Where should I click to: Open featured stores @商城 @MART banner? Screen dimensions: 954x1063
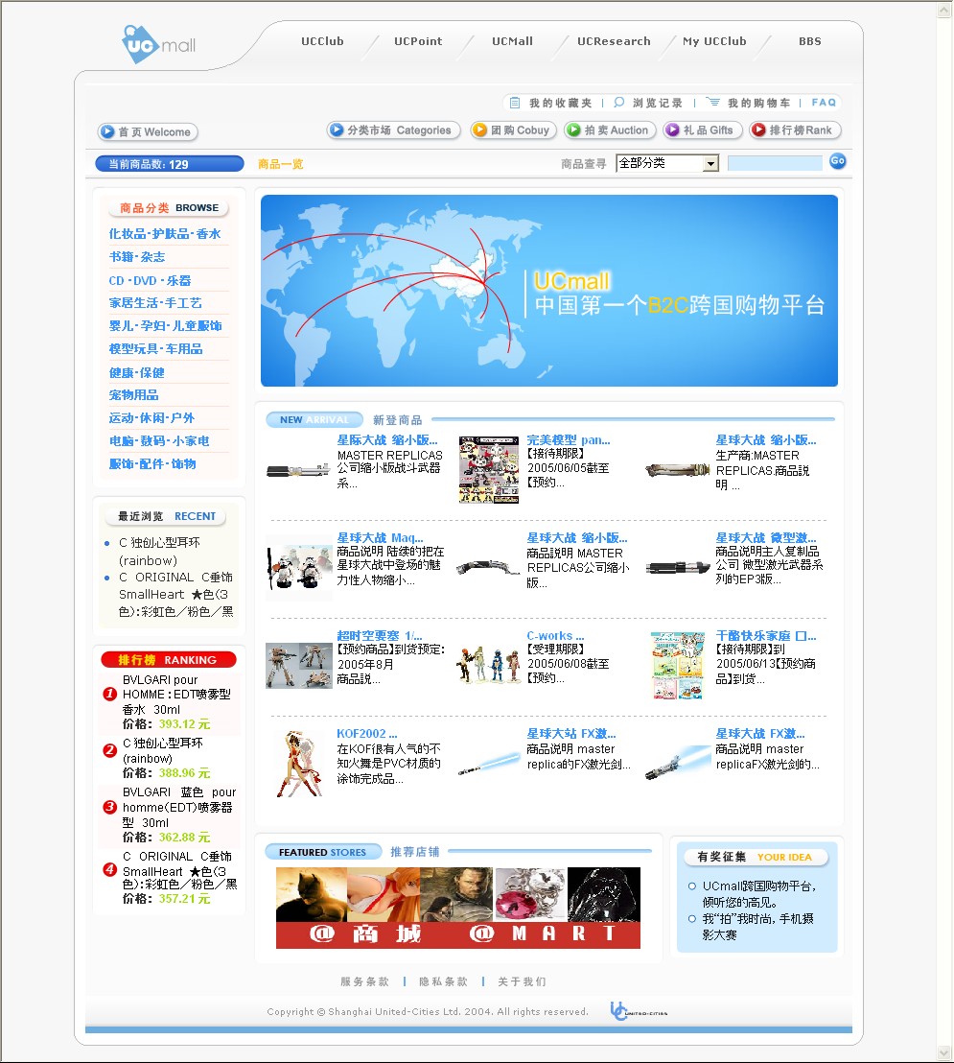[x=458, y=908]
